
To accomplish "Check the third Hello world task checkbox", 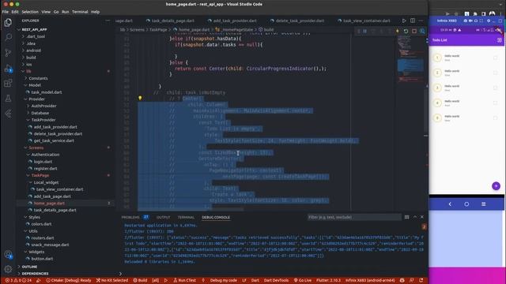I will pos(496,88).
